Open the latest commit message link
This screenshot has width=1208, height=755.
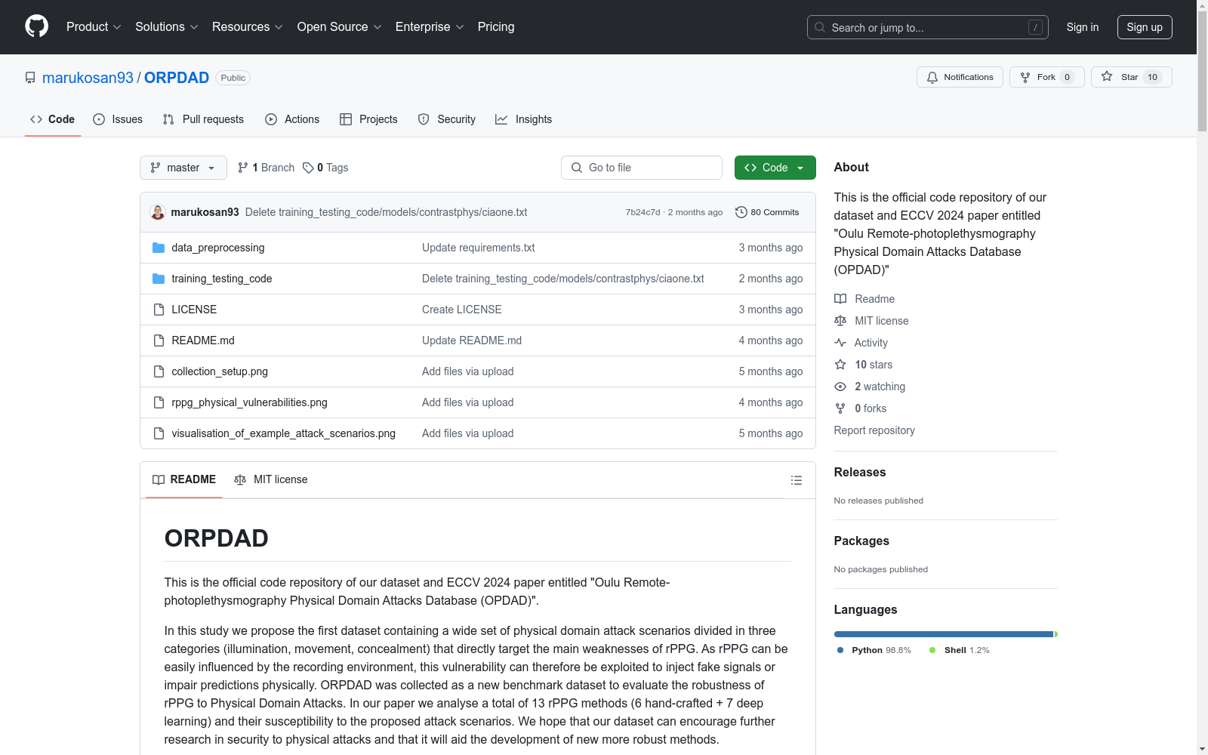386,212
